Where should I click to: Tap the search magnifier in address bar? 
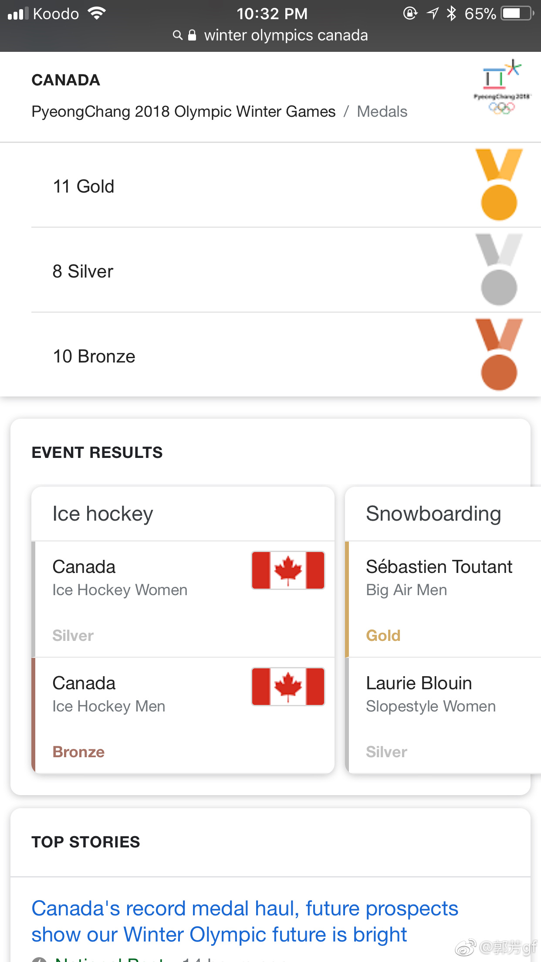click(177, 35)
